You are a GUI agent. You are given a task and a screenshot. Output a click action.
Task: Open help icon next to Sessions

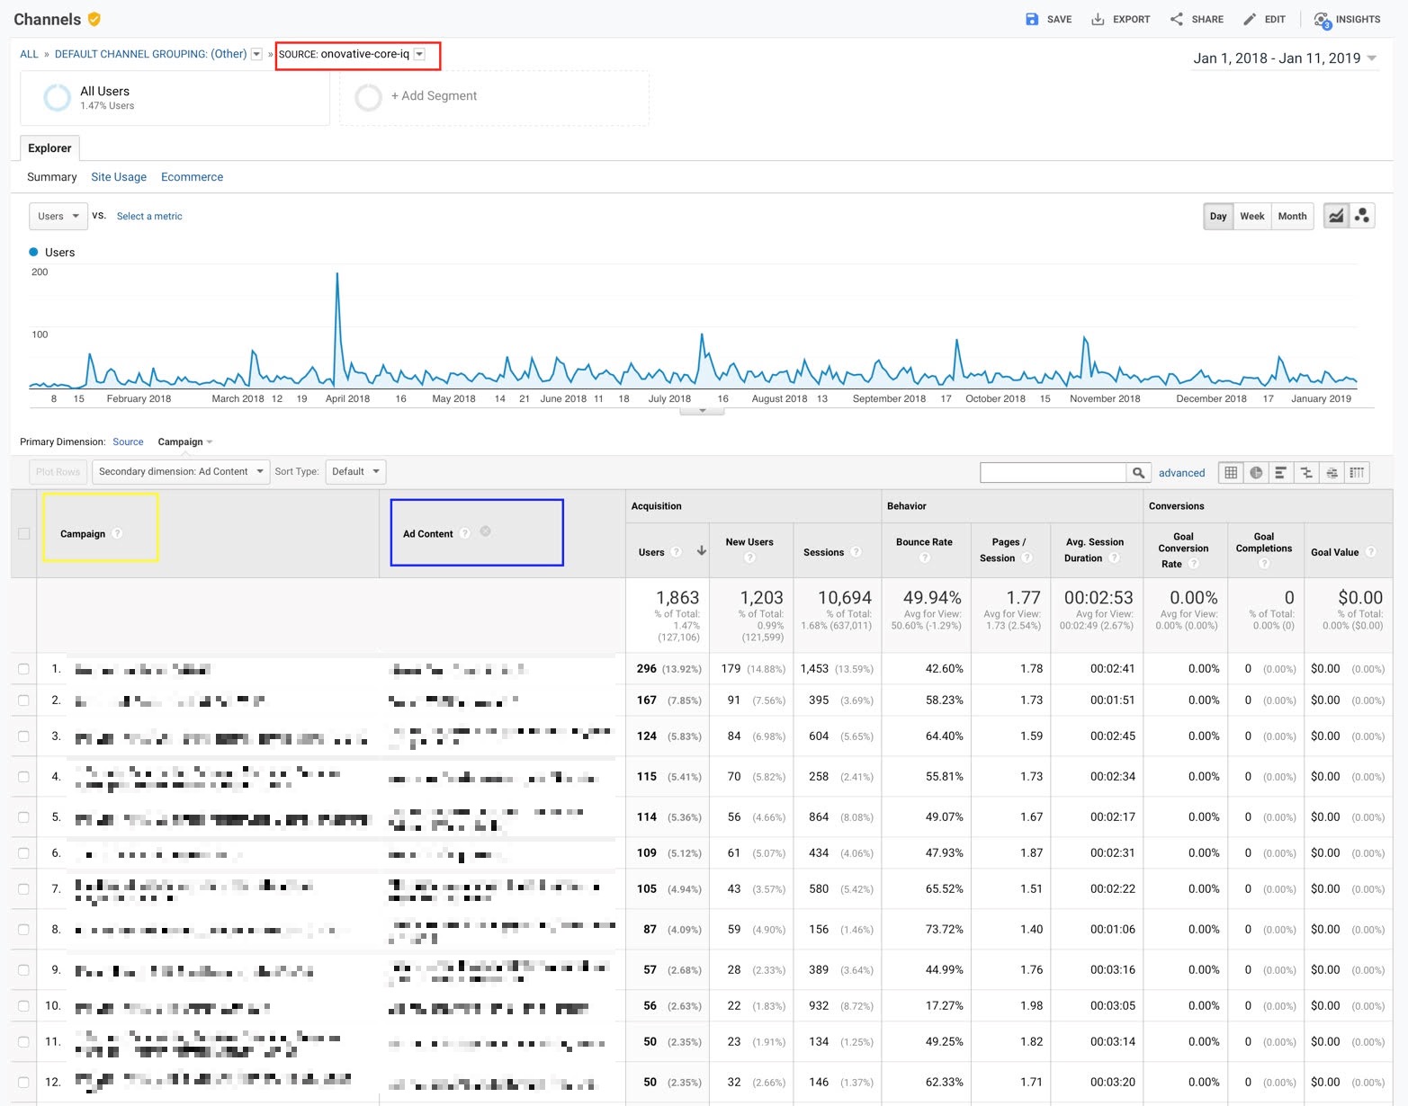click(856, 552)
